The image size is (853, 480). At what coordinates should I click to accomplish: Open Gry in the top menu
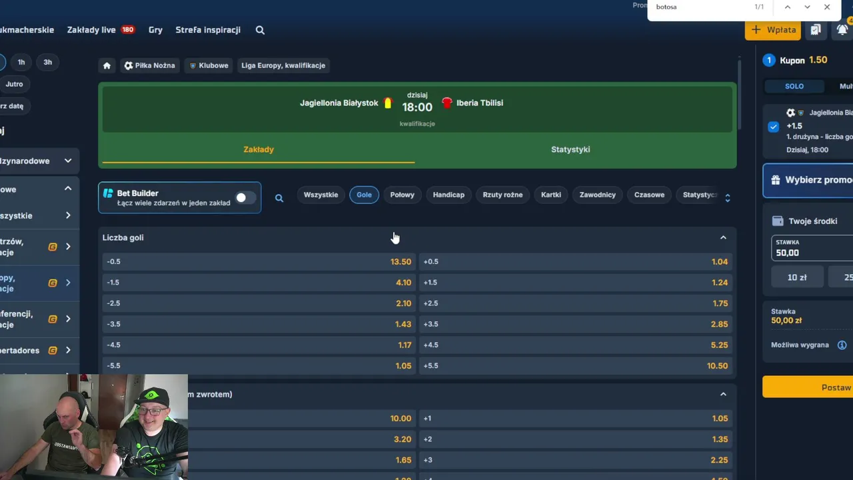pyautogui.click(x=155, y=30)
